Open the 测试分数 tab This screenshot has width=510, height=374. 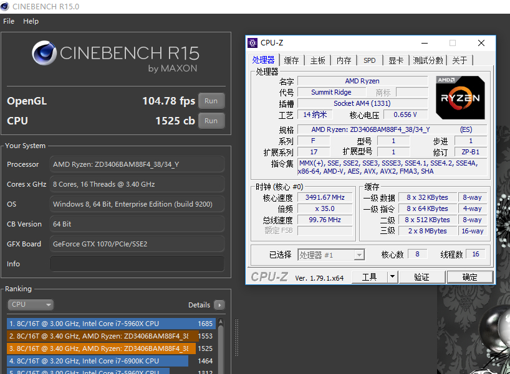point(428,60)
